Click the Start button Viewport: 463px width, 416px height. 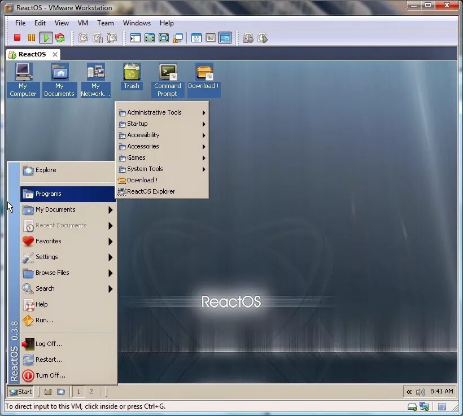tap(20, 392)
